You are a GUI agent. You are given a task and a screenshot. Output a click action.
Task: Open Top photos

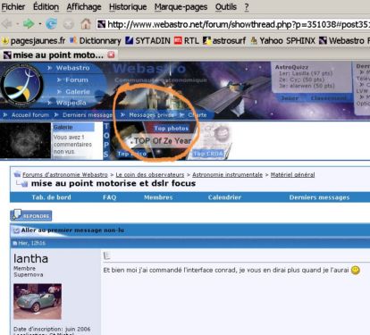coord(171,129)
